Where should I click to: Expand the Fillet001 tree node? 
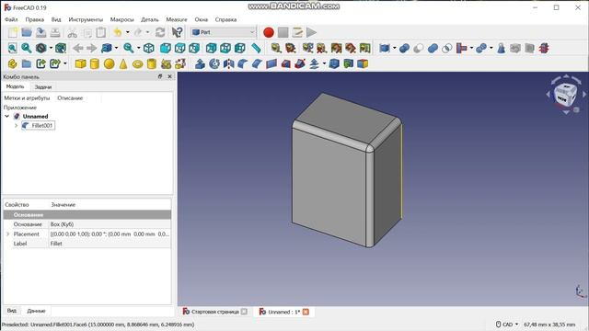coord(17,125)
